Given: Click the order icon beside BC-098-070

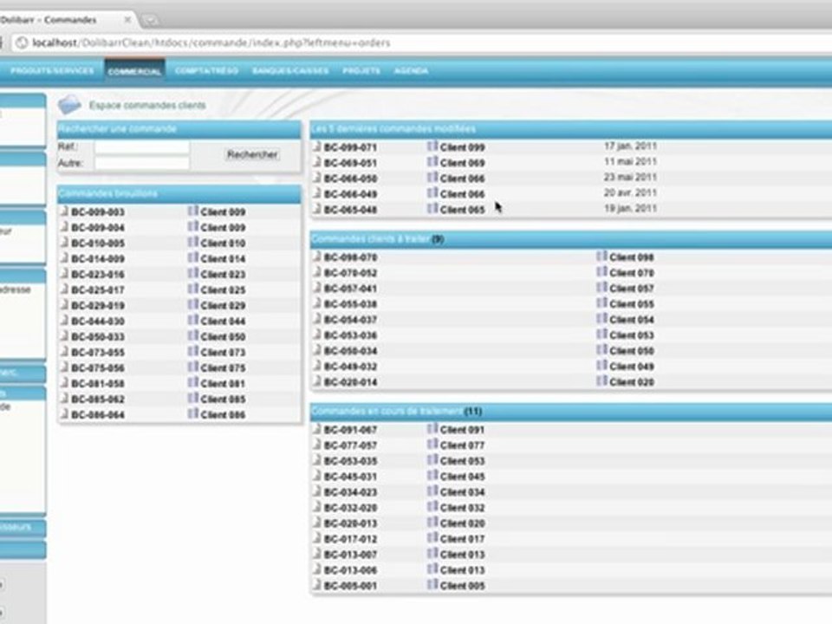Looking at the screenshot, I should coord(317,257).
